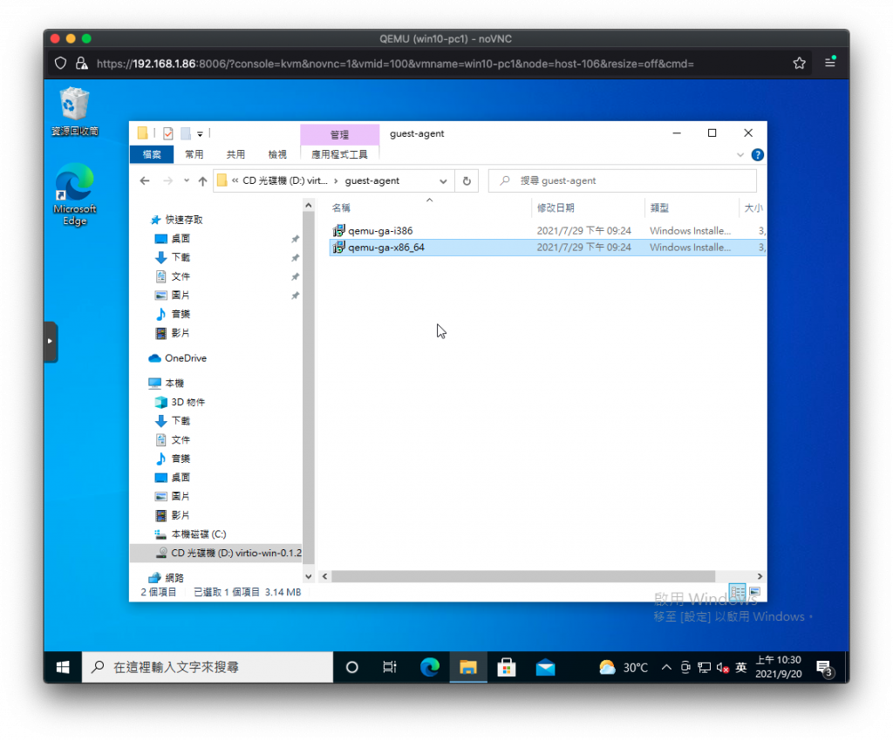Click the qemu-ga-i386 modified date cell
Image resolution: width=893 pixels, height=741 pixels.
point(583,231)
